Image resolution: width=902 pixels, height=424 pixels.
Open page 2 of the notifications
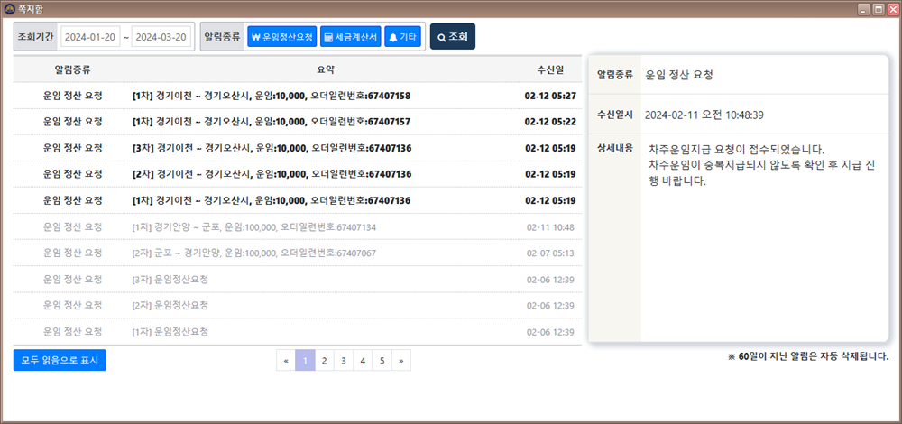[324, 361]
